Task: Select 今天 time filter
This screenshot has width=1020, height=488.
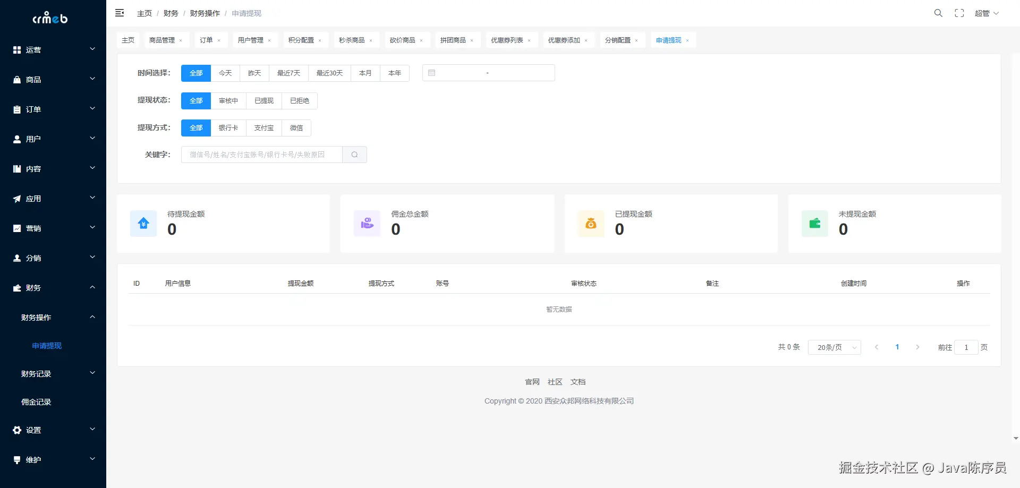Action: click(225, 73)
